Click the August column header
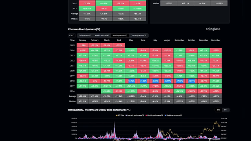Image resolution: width=251 pixels, height=141 pixels. pyautogui.click(x=167, y=40)
